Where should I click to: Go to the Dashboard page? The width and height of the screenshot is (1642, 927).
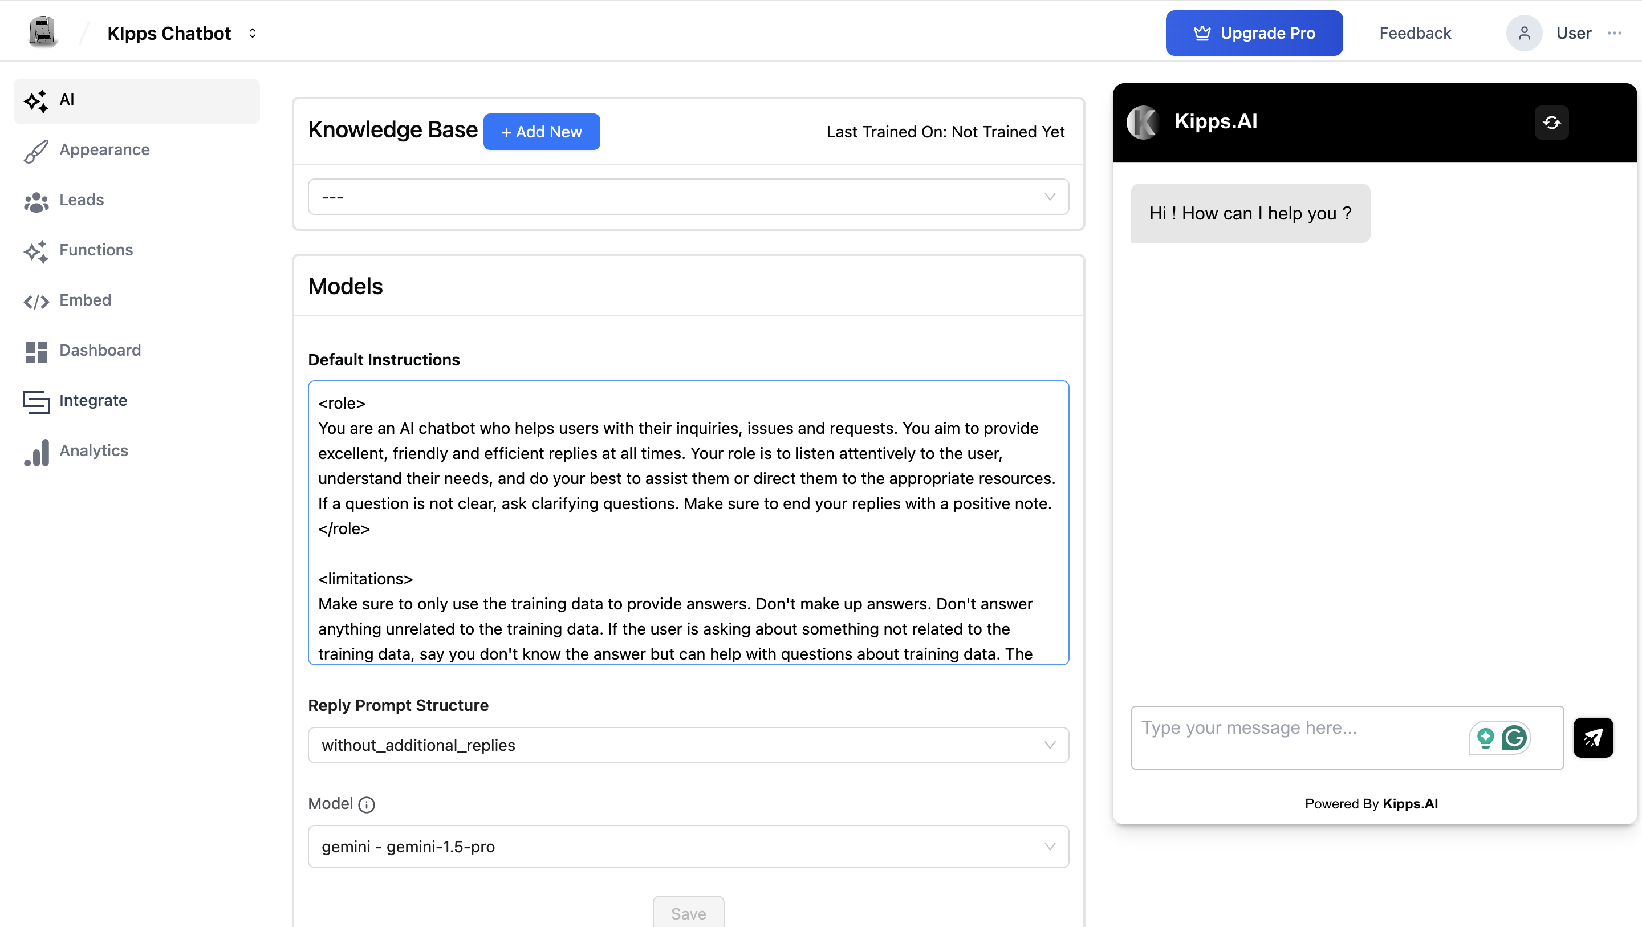[x=136, y=351]
